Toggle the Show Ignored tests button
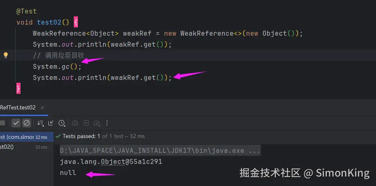 click(26, 123)
